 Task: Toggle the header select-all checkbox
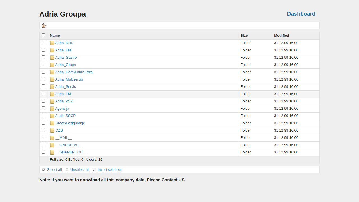coord(43,35)
